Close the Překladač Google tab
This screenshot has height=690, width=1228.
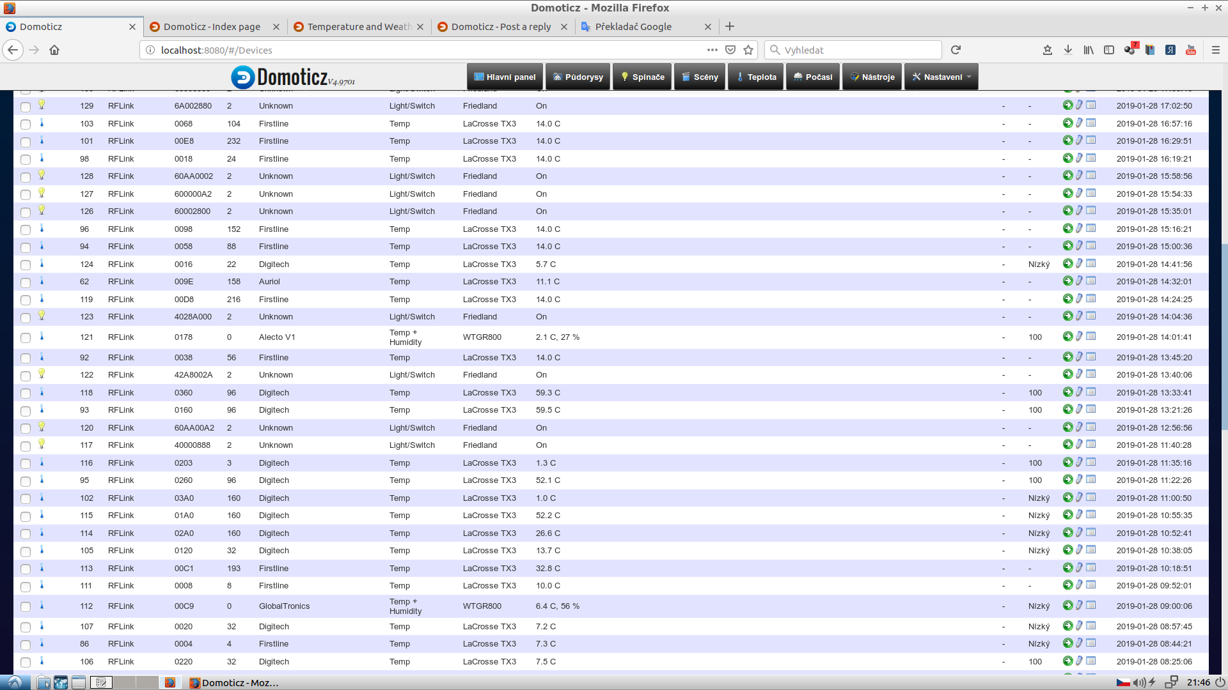click(707, 27)
